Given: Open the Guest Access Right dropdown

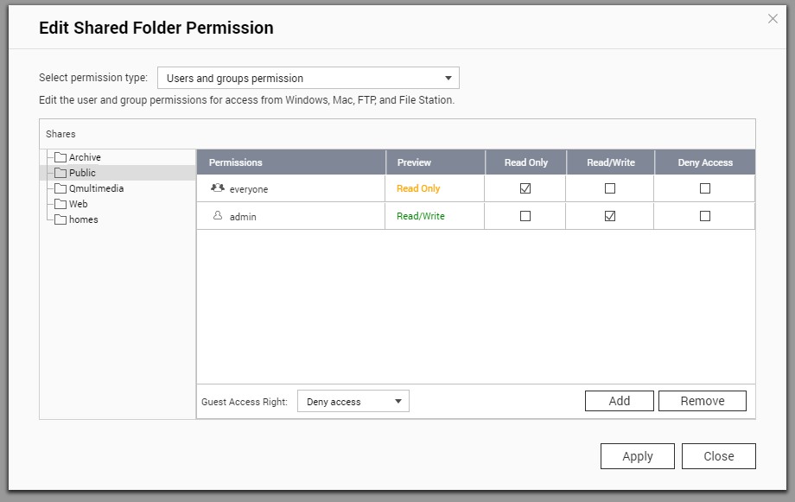Looking at the screenshot, I should point(353,401).
